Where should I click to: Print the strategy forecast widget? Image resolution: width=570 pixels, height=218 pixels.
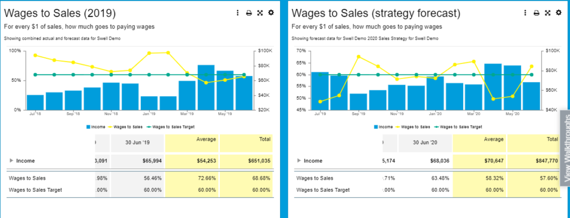click(537, 13)
